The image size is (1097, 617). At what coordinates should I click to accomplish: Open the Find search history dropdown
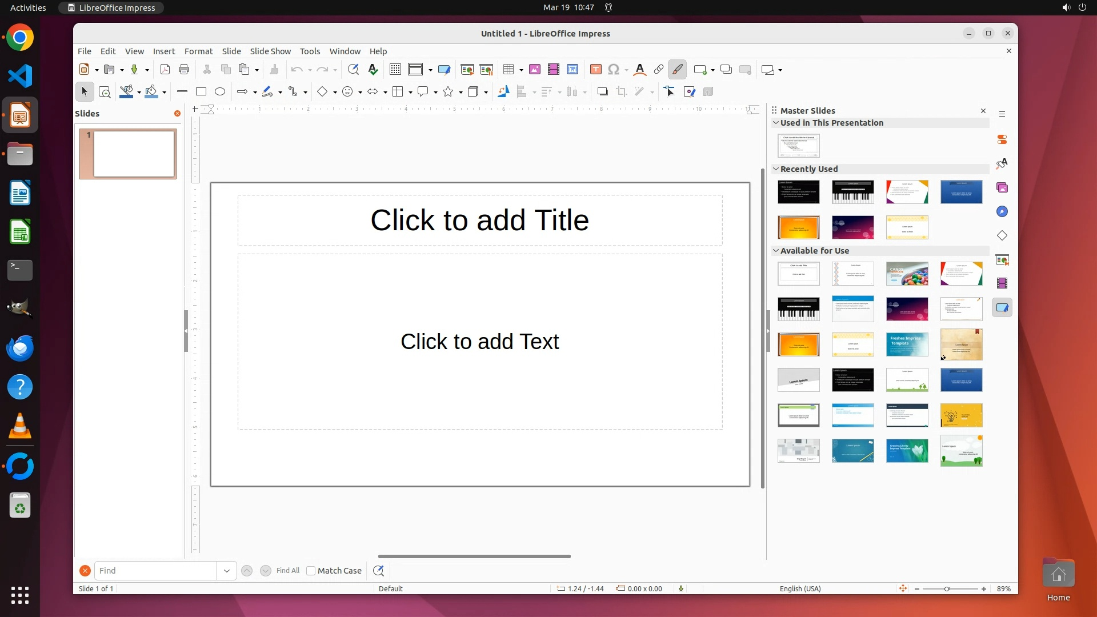227,571
